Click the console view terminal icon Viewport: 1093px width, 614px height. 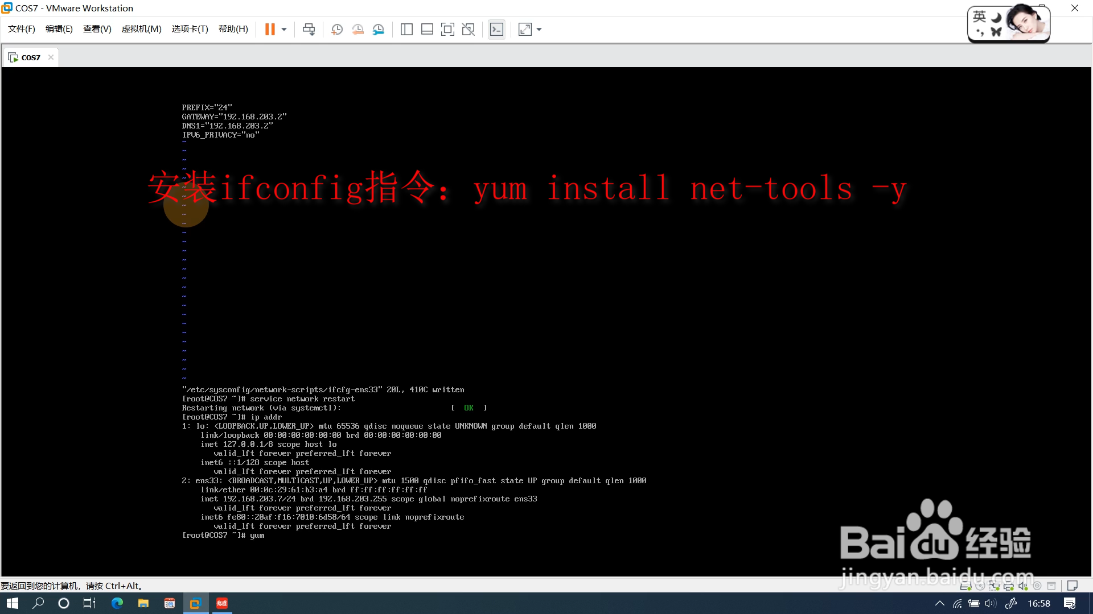(496, 30)
